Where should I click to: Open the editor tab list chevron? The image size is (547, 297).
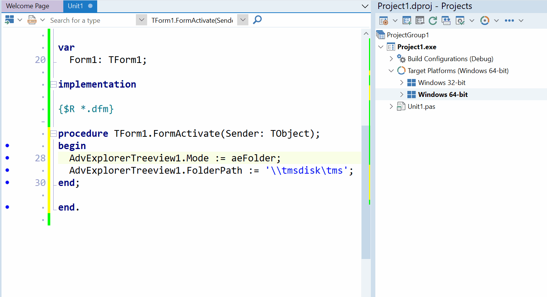(x=365, y=6)
